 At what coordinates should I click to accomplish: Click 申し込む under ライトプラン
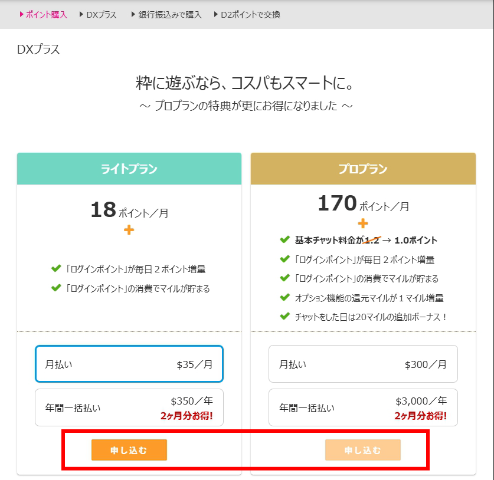[129, 450]
